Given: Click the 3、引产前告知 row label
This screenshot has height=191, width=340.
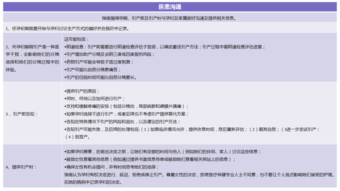Looking at the screenshot, I should [x=22, y=114].
